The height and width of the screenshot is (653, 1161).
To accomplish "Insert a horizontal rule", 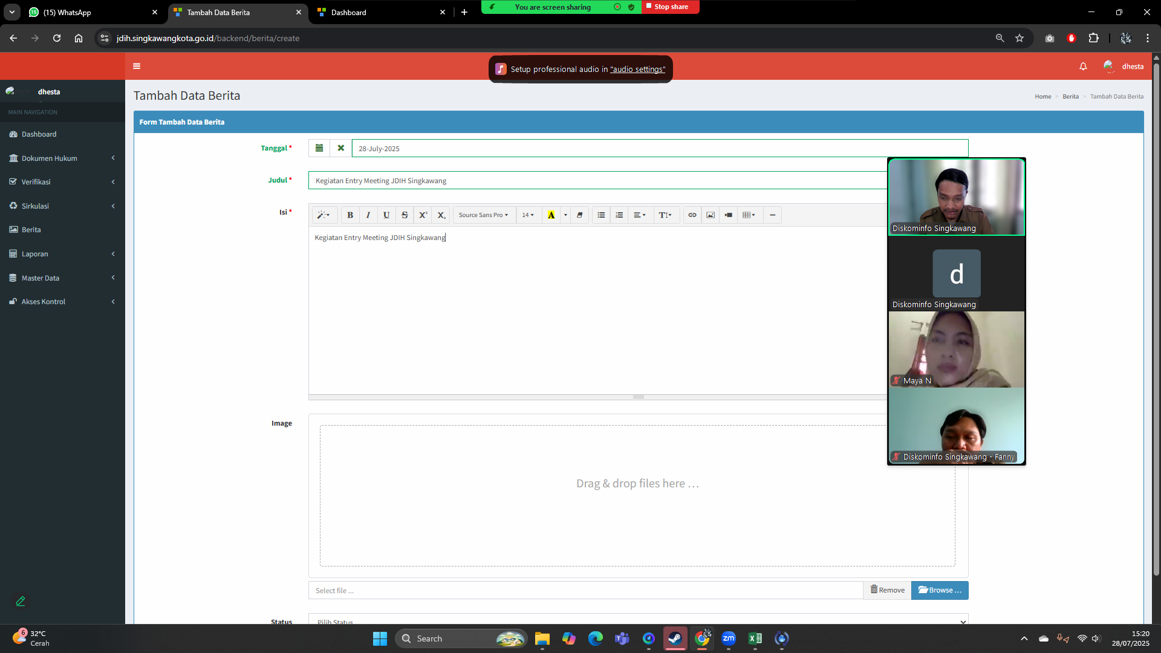I will point(772,215).
